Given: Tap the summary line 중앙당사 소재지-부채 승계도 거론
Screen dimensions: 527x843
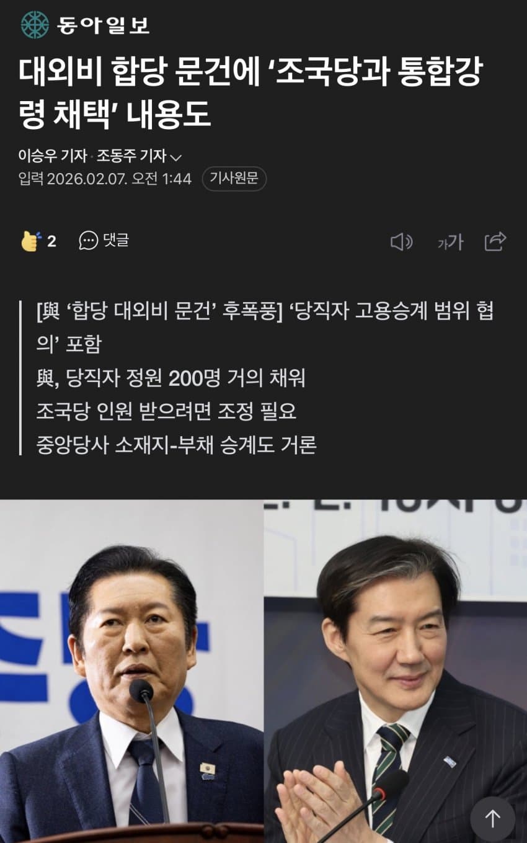Looking at the screenshot, I should click(177, 445).
